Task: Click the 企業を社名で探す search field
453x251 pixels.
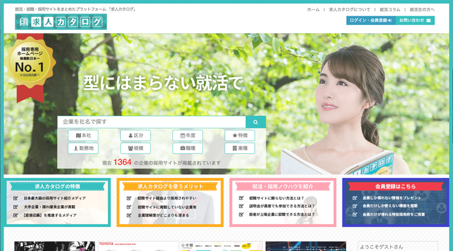Action: click(151, 122)
